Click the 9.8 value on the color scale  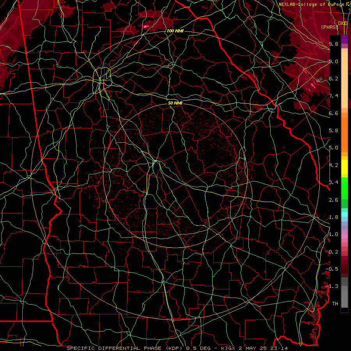tap(333, 44)
